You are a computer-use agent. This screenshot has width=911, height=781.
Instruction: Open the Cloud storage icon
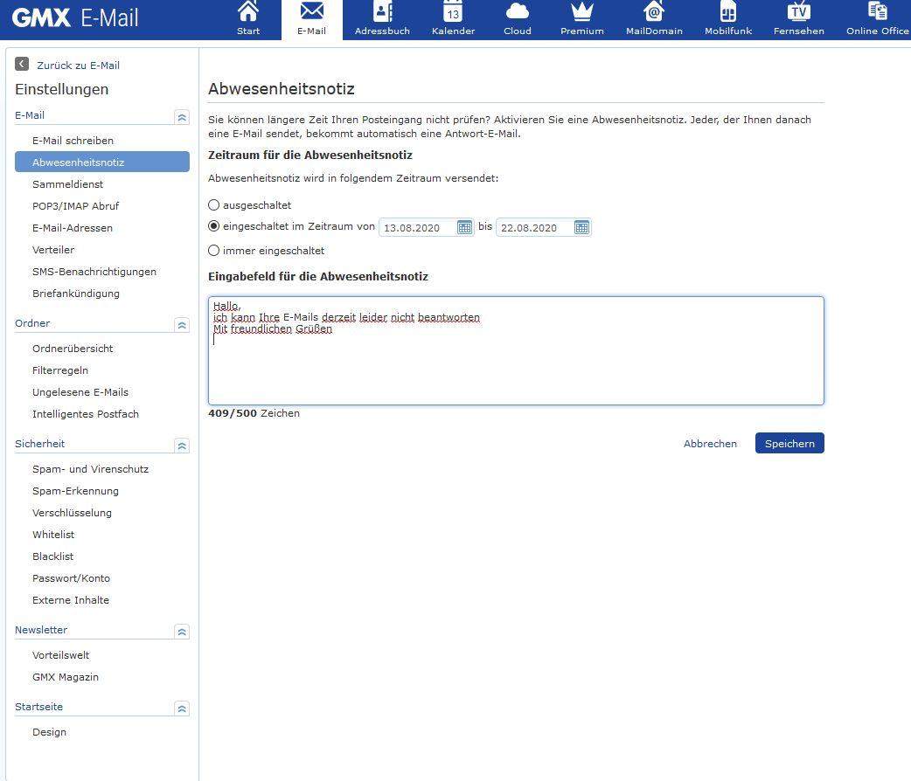click(517, 16)
